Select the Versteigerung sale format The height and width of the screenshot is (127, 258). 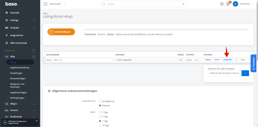100,101
